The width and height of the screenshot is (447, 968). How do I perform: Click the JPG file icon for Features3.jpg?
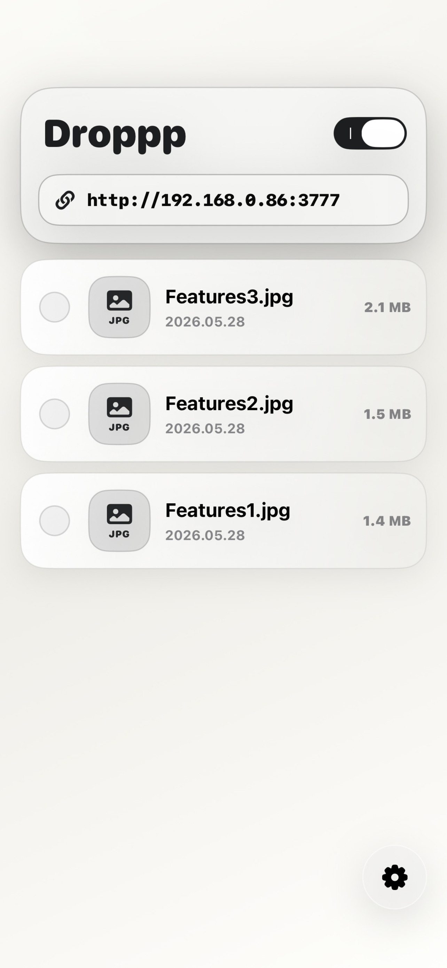[119, 307]
